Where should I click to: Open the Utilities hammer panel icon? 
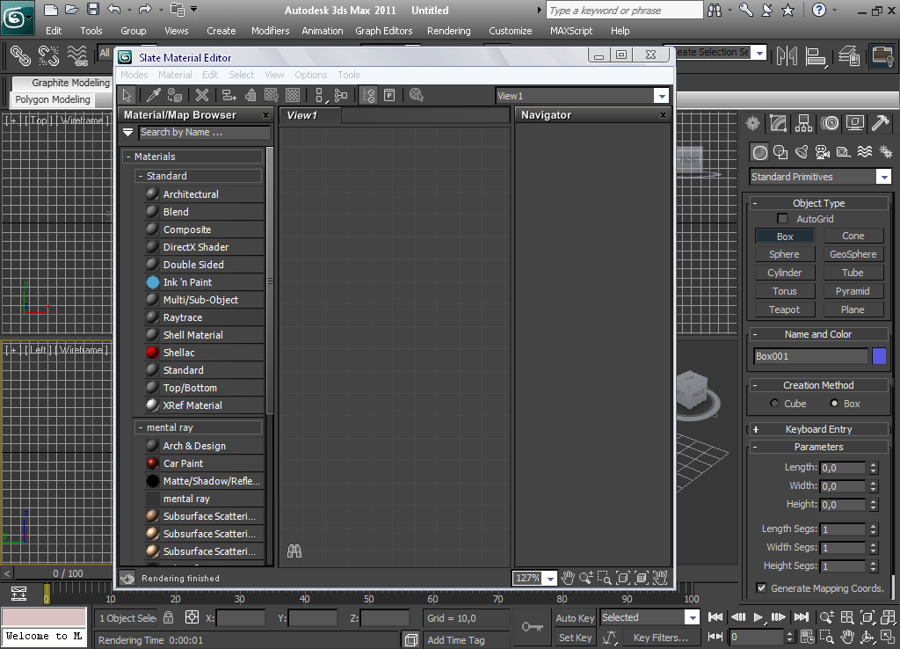coord(880,123)
